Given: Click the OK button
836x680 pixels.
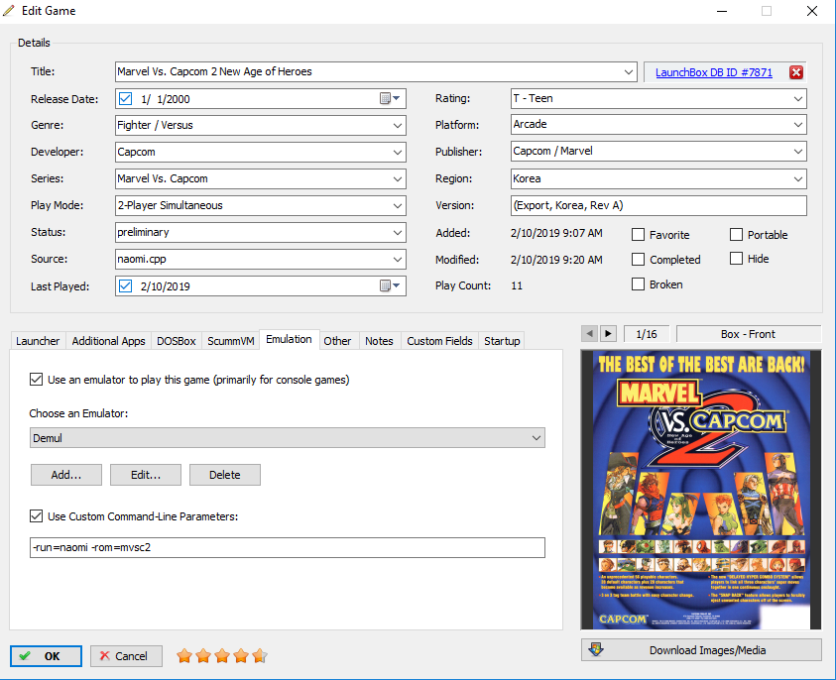Looking at the screenshot, I should 46,656.
